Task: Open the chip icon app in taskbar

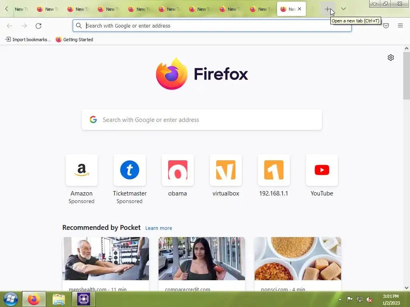Action: click(84, 299)
